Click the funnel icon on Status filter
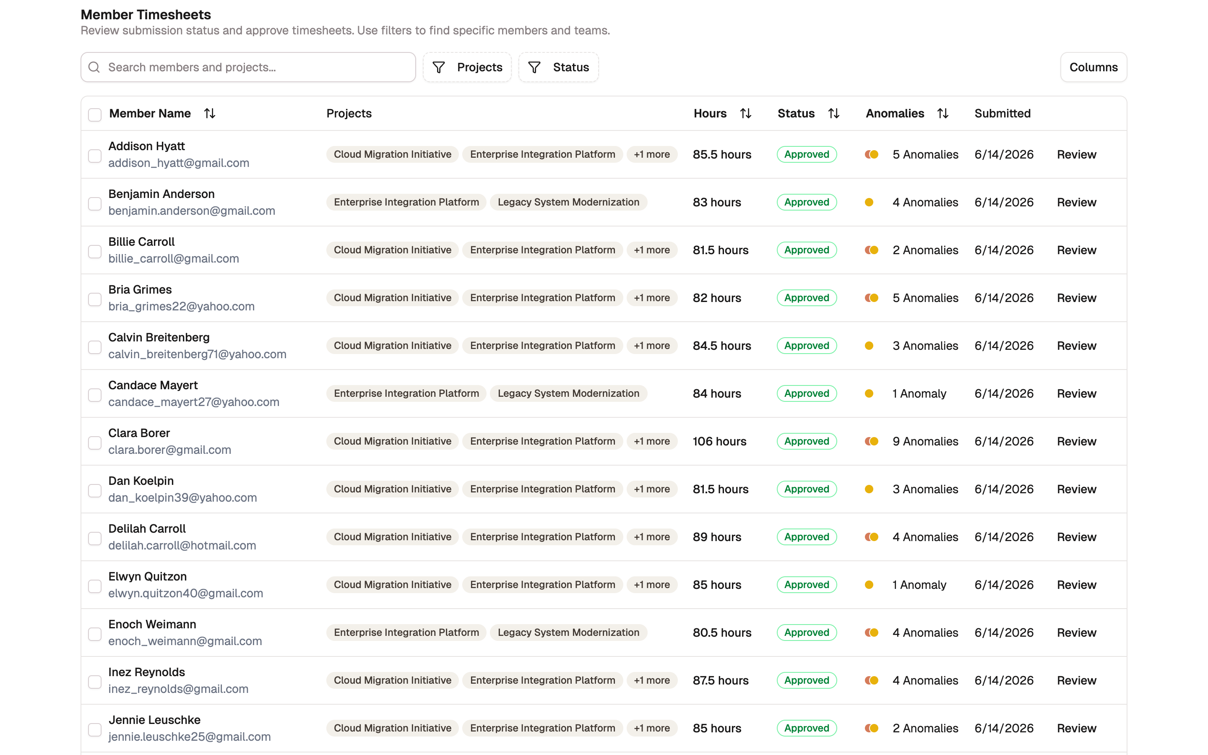 click(534, 67)
